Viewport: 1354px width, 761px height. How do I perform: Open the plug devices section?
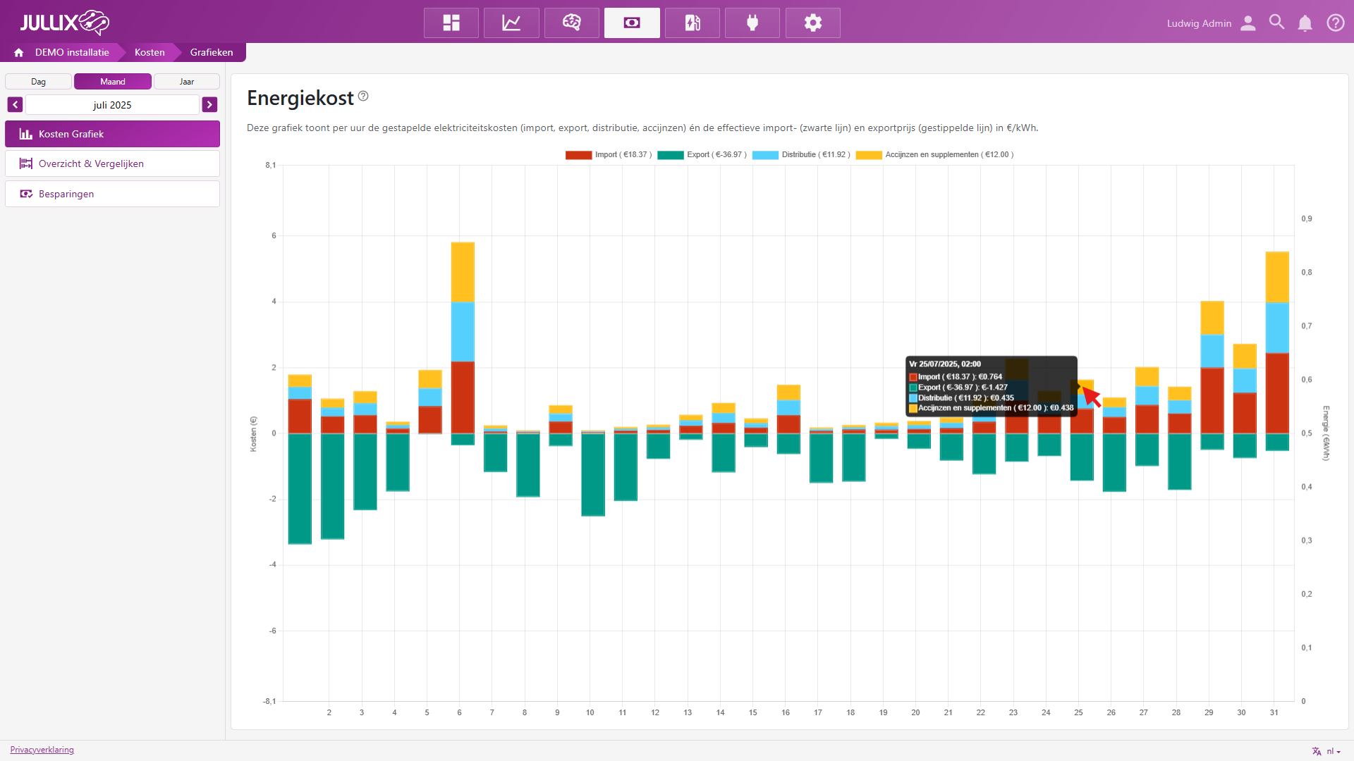click(x=752, y=23)
